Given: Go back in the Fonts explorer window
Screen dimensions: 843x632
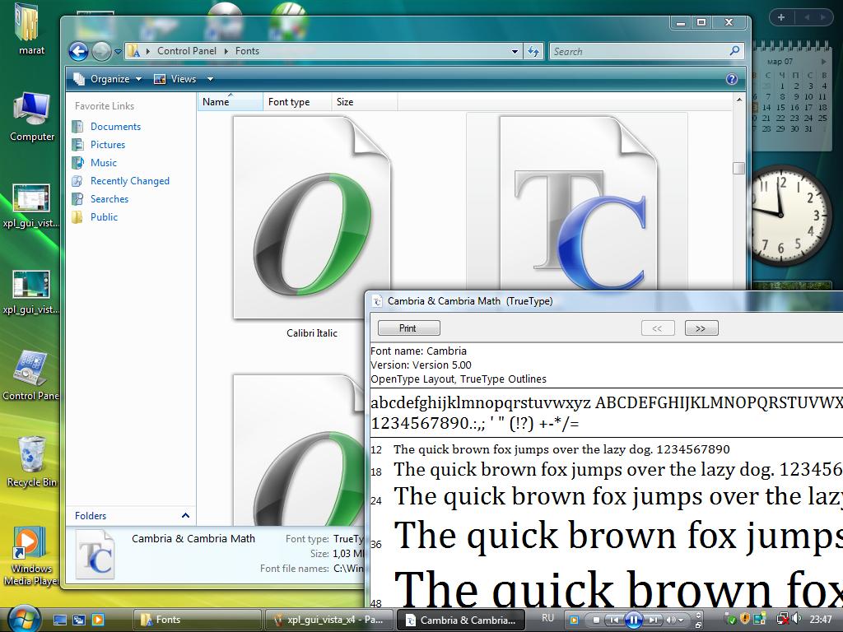Looking at the screenshot, I should [x=78, y=52].
